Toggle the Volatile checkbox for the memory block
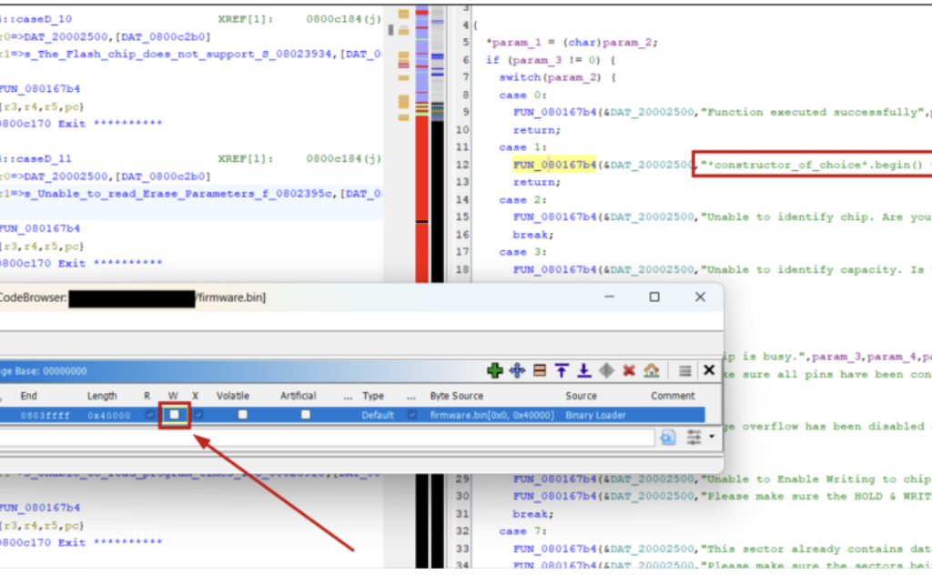The image size is (932, 575). (242, 415)
